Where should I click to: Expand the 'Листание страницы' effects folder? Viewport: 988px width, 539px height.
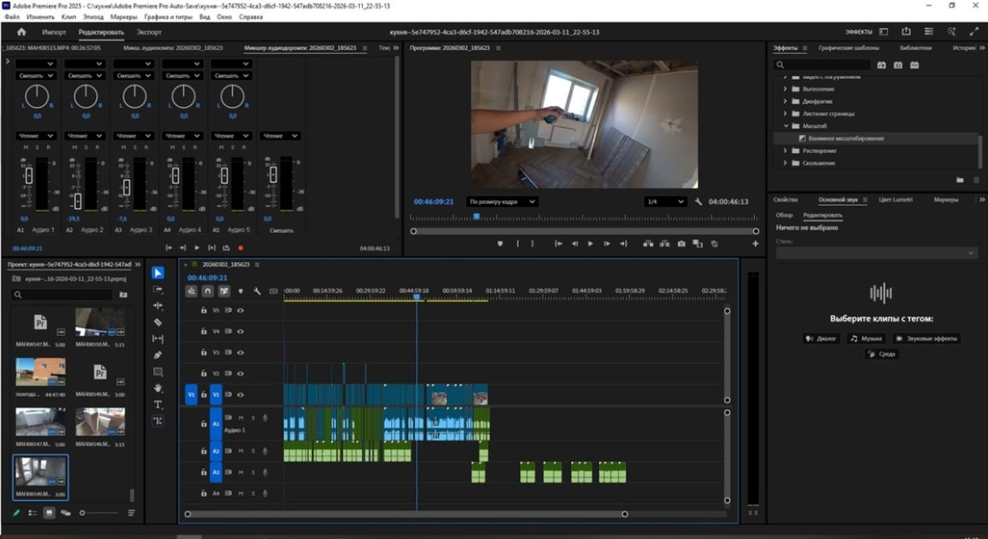(785, 114)
